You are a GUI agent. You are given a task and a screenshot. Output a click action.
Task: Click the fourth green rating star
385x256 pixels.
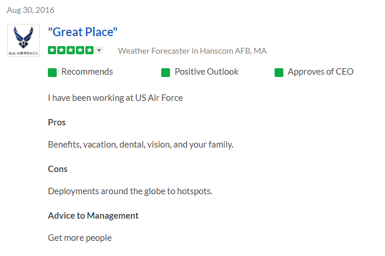tap(79, 50)
